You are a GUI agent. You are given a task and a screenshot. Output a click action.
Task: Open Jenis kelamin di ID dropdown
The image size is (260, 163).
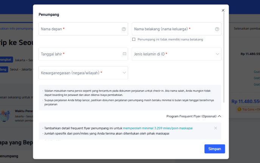coord(176,54)
